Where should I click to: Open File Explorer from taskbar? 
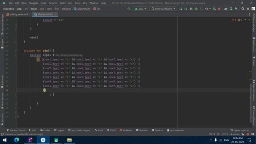coord(69,140)
